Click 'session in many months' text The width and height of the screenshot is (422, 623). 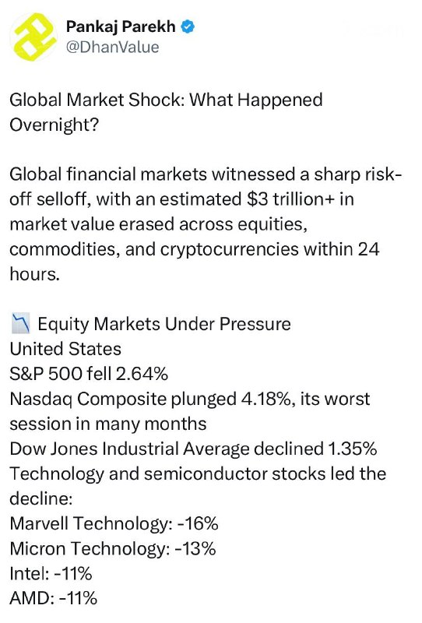pyautogui.click(x=108, y=424)
